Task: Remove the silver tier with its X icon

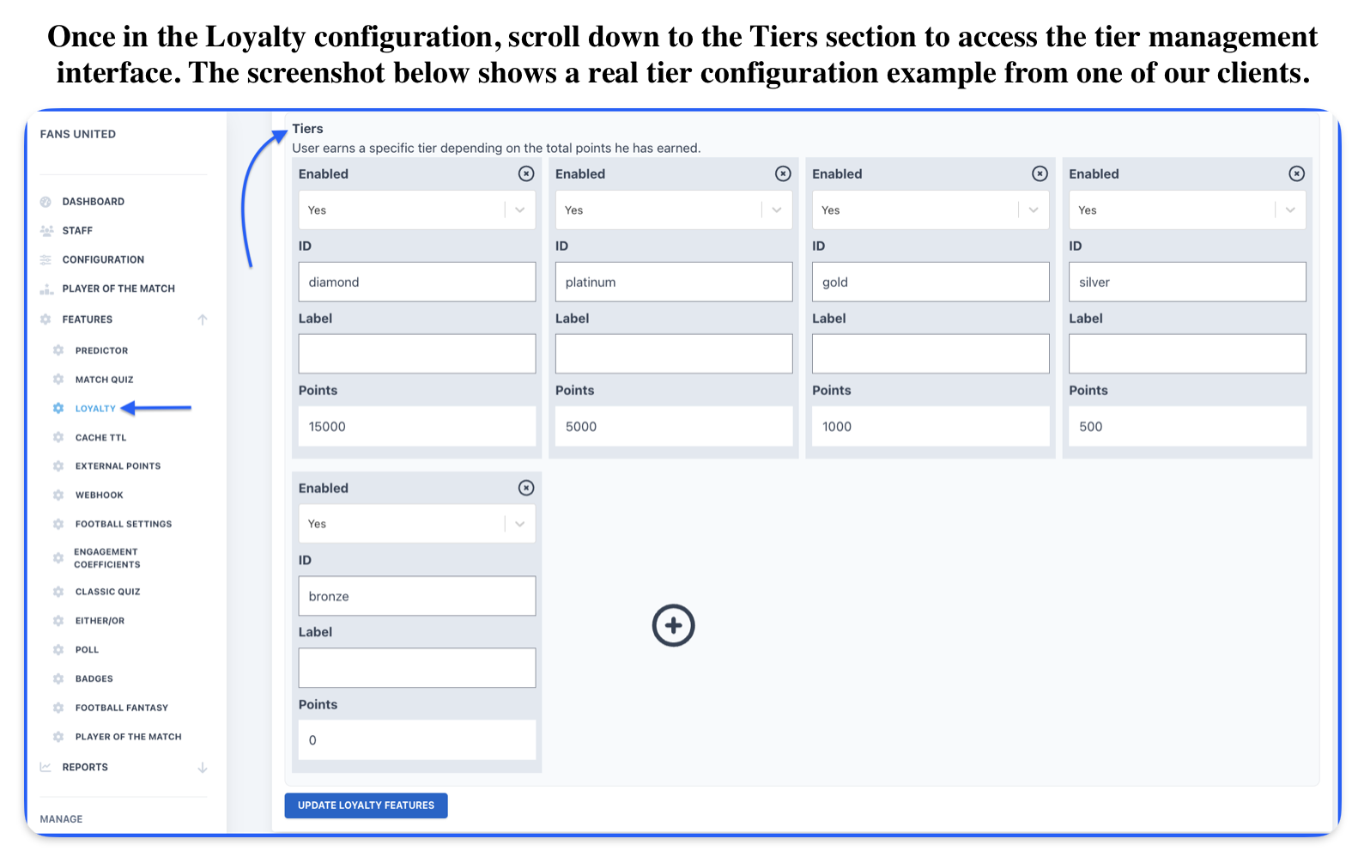Action: coord(1296,173)
